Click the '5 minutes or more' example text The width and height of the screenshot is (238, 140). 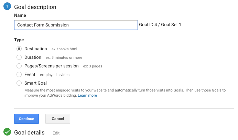tap(64, 58)
